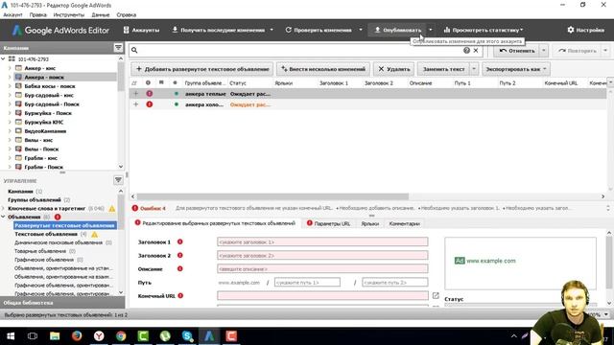Click Внести несколько изменений button
This screenshot has width=614, height=345.
pyautogui.click(x=323, y=69)
